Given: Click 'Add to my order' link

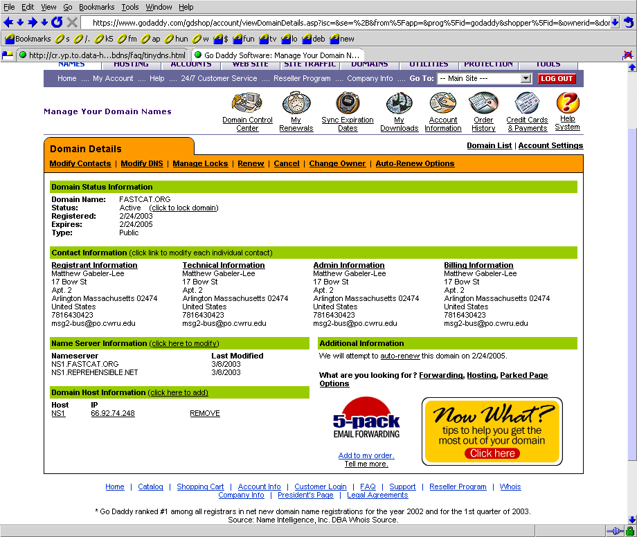Looking at the screenshot, I should click(x=366, y=455).
